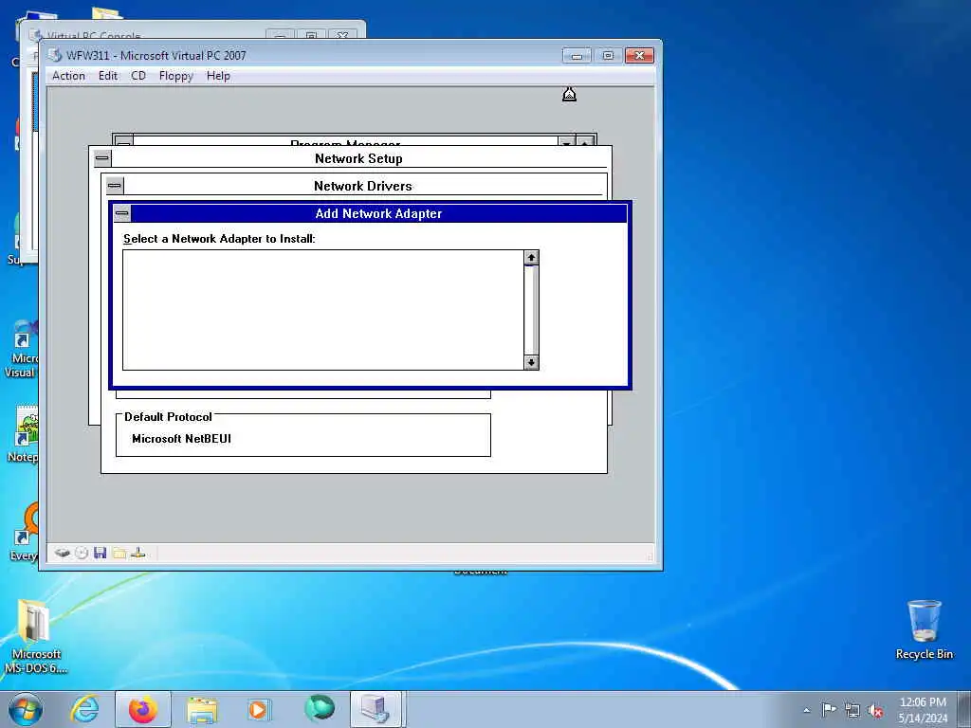
Task: Open the Help menu in Virtual PC
Action: (218, 76)
